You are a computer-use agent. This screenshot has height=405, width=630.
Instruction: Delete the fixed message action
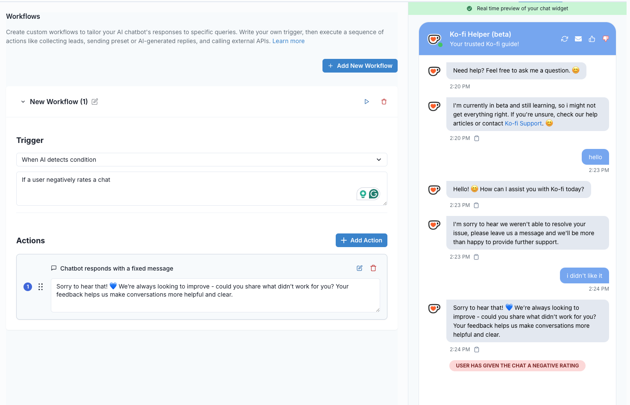pyautogui.click(x=373, y=268)
